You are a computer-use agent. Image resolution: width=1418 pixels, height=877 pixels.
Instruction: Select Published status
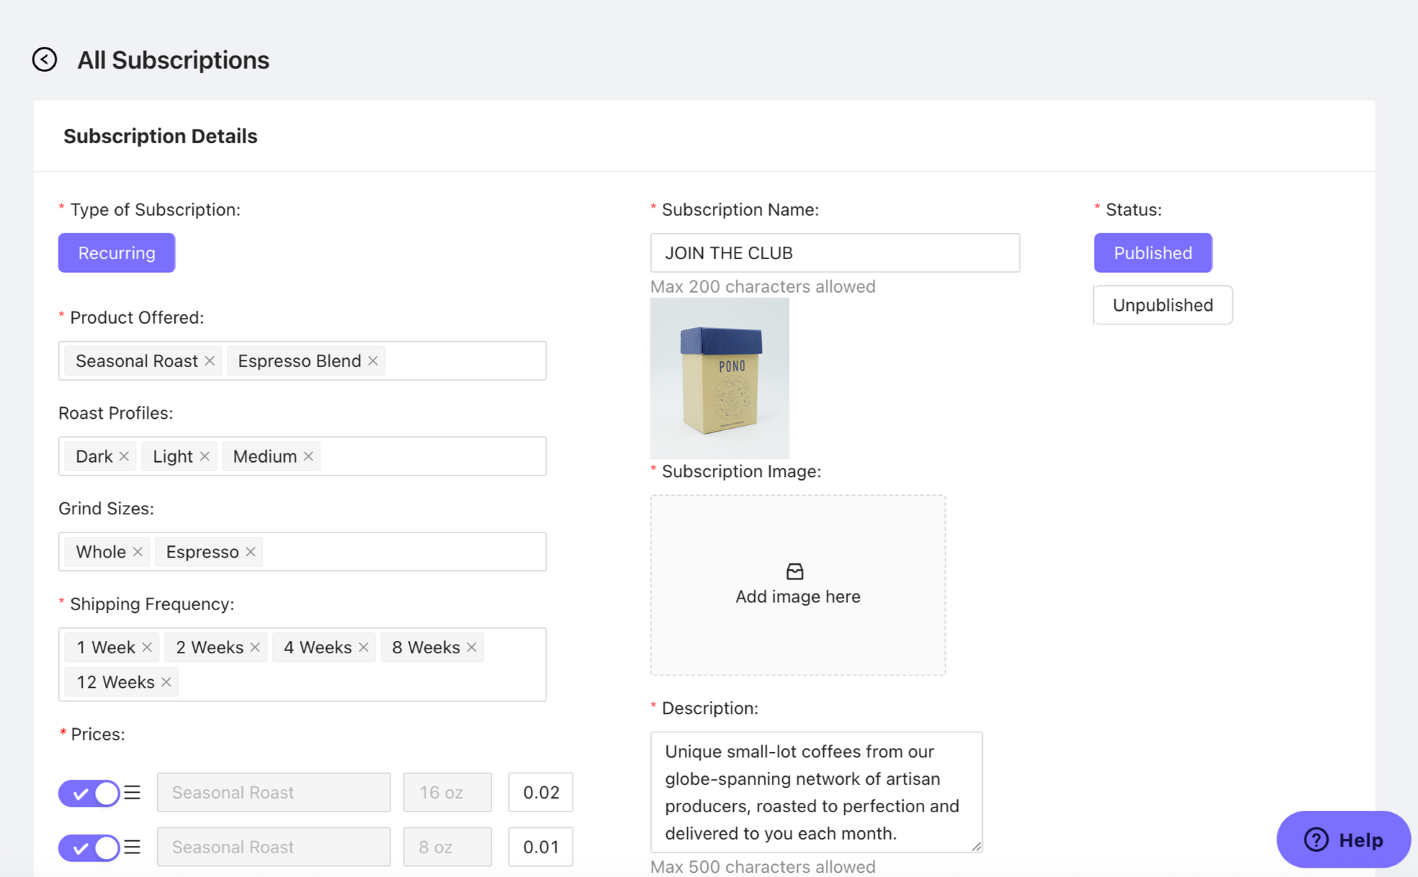pos(1152,253)
